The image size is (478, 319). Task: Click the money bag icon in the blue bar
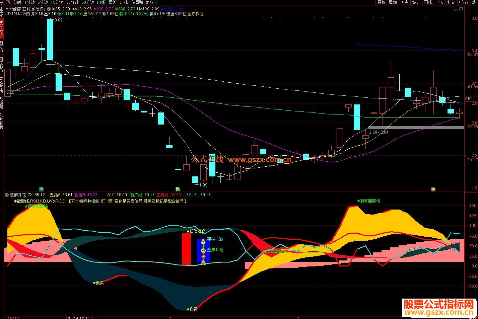click(203, 242)
